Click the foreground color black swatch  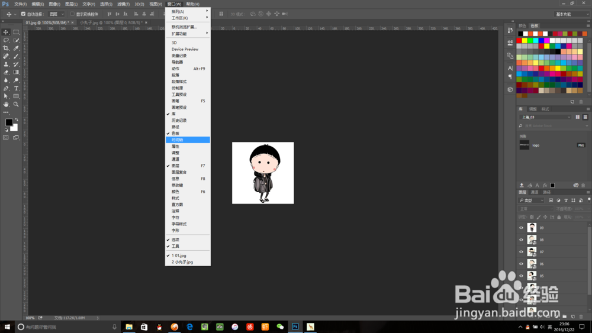9,122
